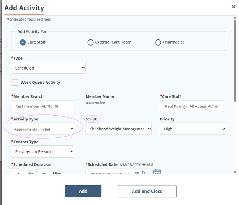Click the clock icon in the Scheduled Date field

143,173
